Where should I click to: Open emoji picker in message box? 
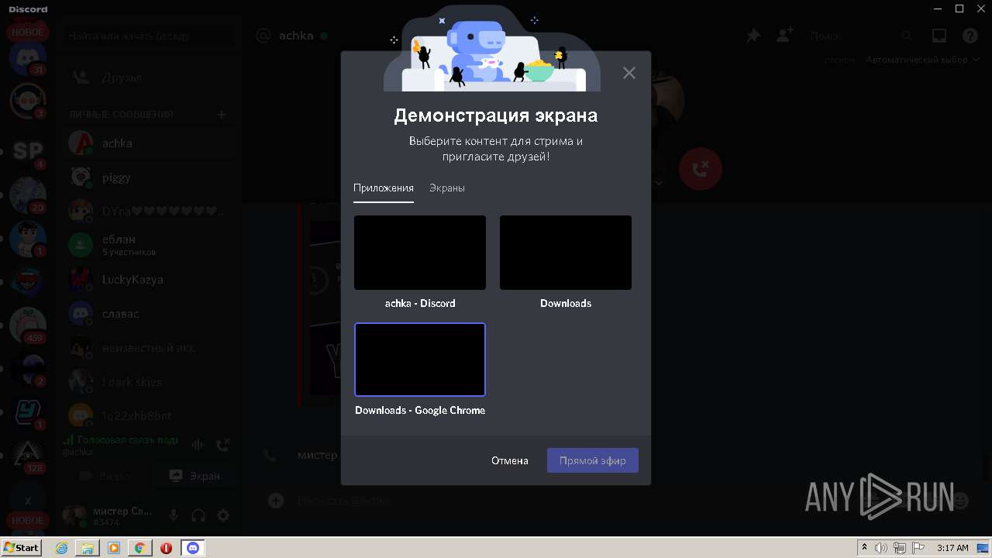(x=961, y=501)
